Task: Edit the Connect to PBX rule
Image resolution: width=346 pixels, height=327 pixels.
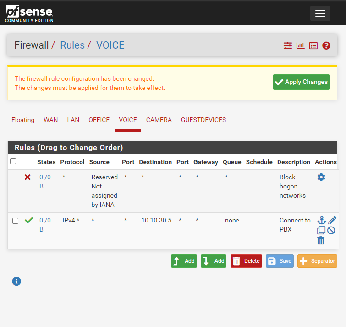Action: point(332,221)
